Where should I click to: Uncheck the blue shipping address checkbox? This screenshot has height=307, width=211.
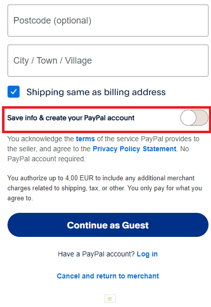pyautogui.click(x=14, y=92)
